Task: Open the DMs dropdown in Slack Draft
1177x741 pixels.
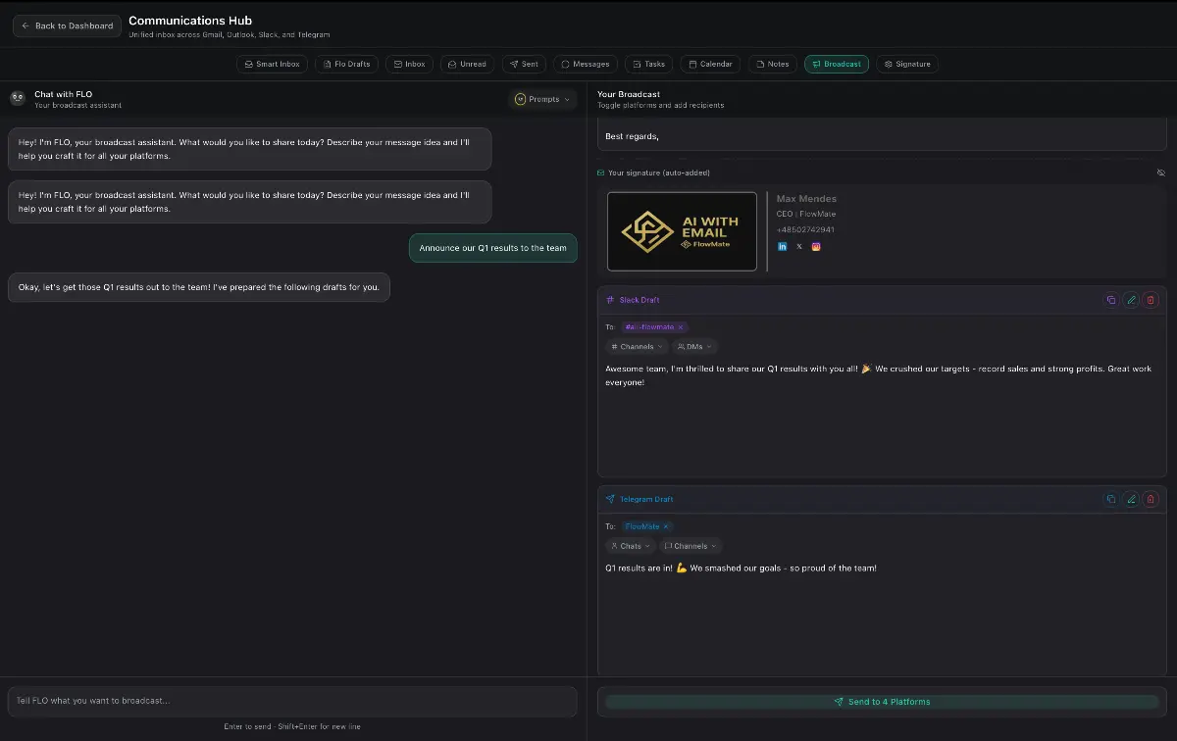Action: click(x=694, y=346)
